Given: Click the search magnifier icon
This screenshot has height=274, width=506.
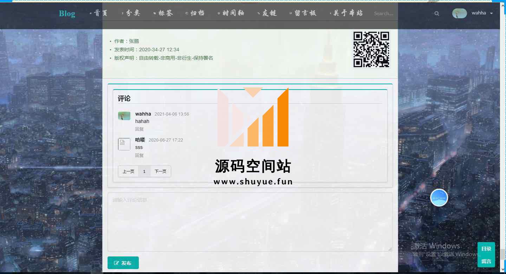Looking at the screenshot, I should click(x=437, y=13).
